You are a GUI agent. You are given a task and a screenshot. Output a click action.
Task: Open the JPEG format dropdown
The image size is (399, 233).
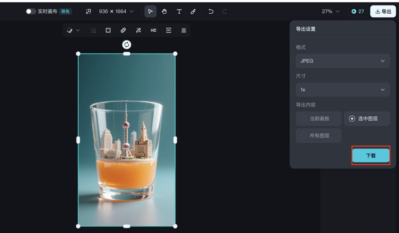[x=342, y=61]
